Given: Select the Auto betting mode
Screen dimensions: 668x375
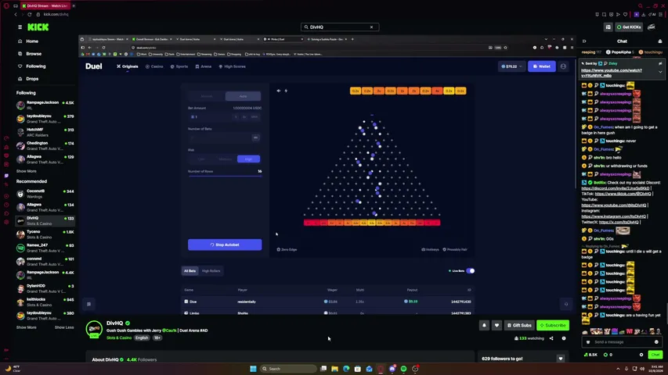Looking at the screenshot, I should point(243,96).
